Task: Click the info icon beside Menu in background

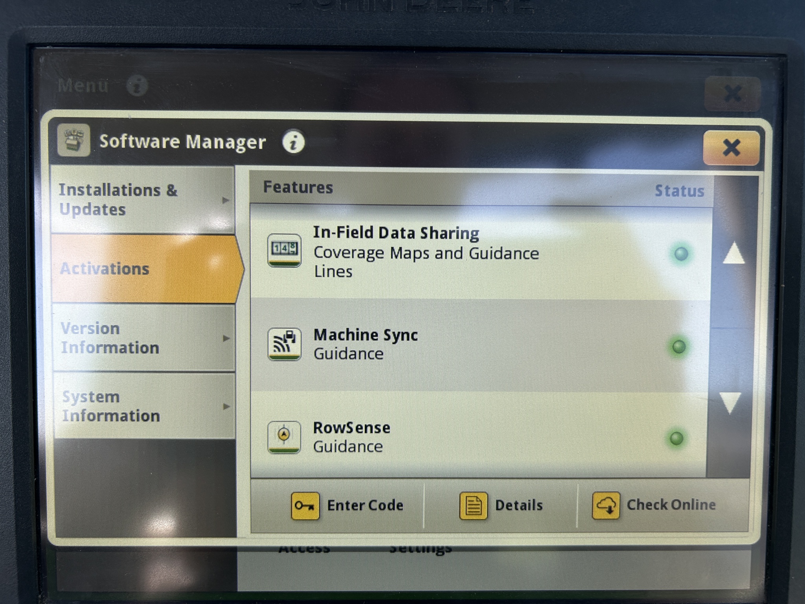Action: pyautogui.click(x=137, y=85)
